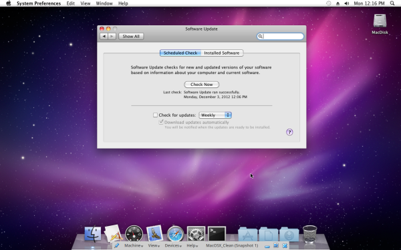The image size is (401, 250).
Task: Open the System Preferences application menu
Action: click(x=39, y=3)
